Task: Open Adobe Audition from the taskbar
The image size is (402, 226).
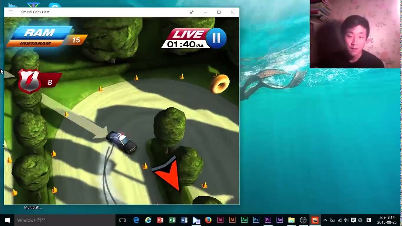Action: pos(244,220)
